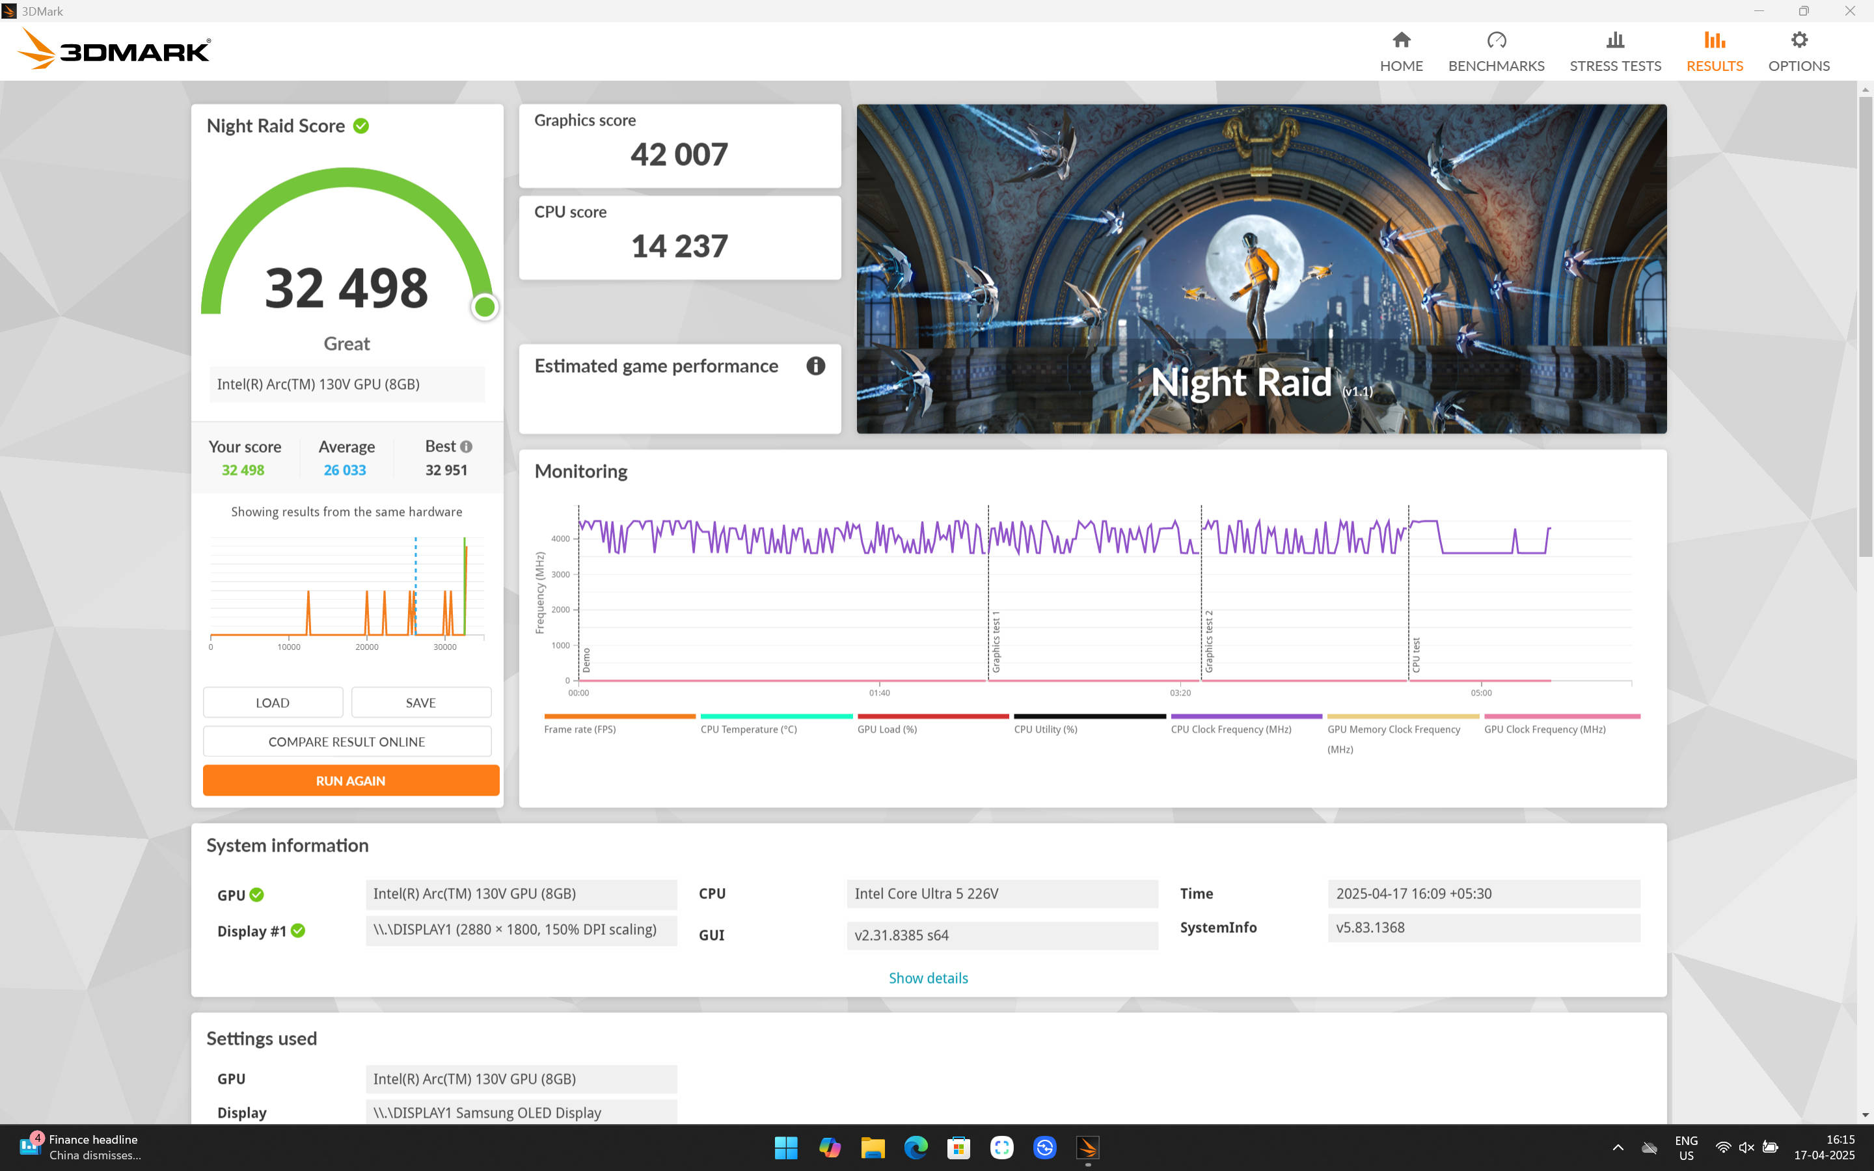The image size is (1874, 1171).
Task: Select the RESULTS label
Action: (1715, 66)
